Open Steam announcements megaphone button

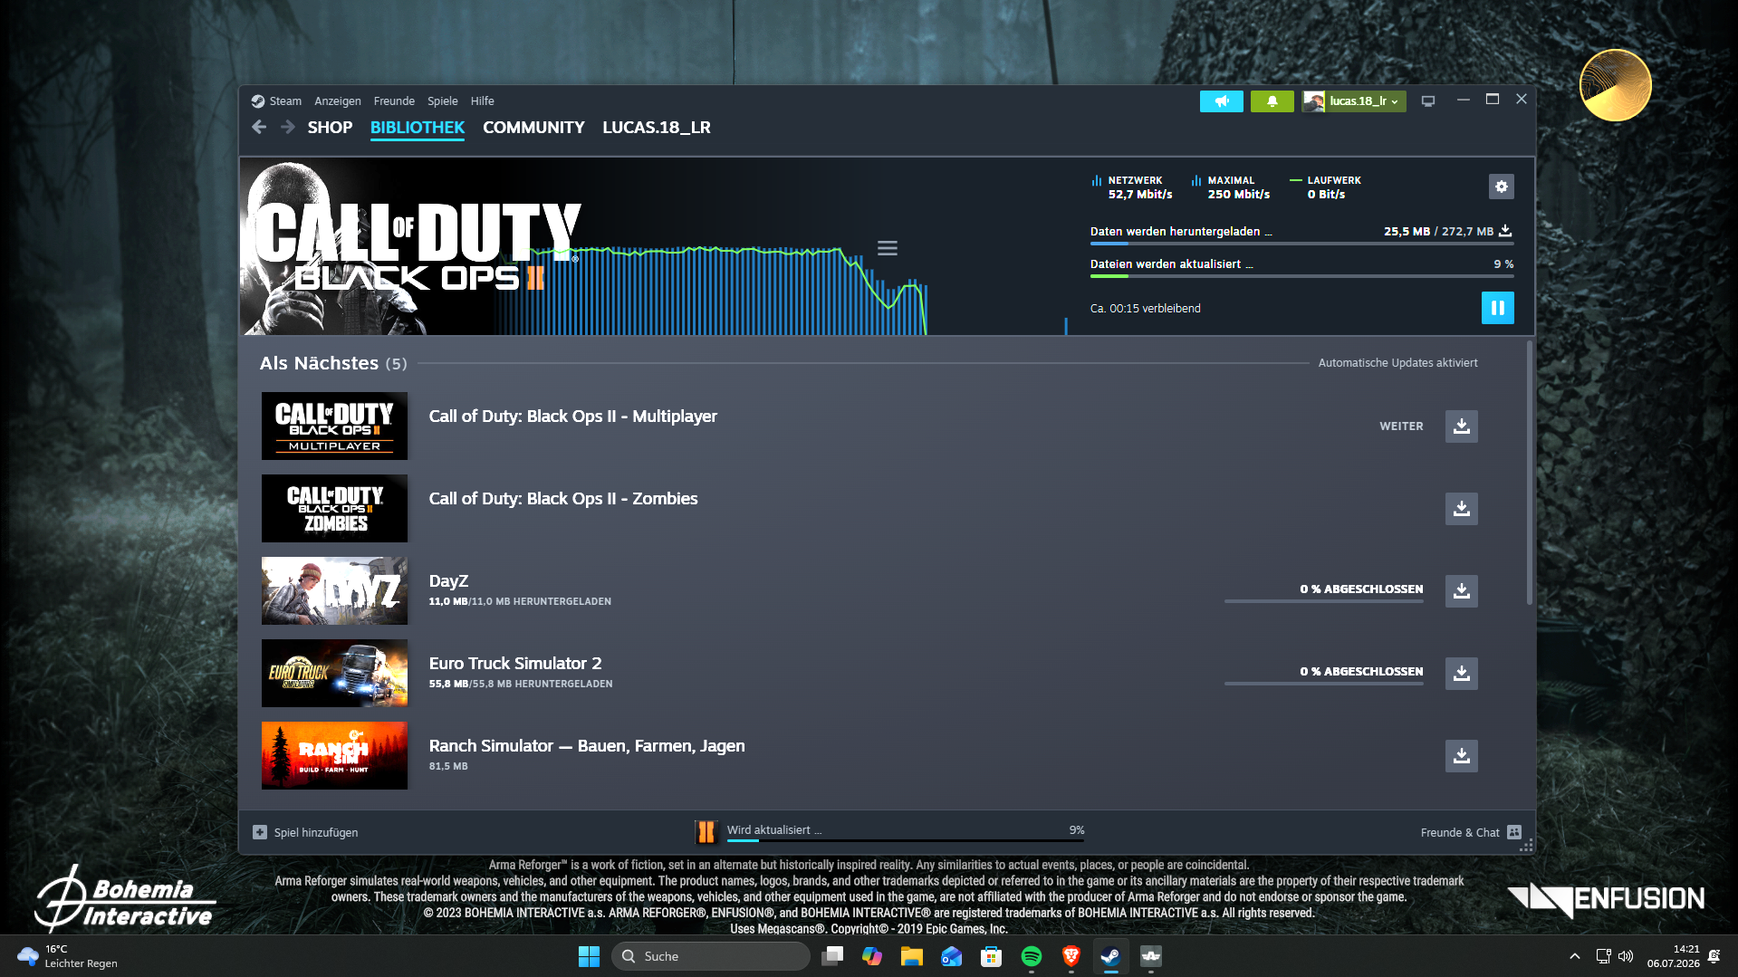pos(1221,101)
